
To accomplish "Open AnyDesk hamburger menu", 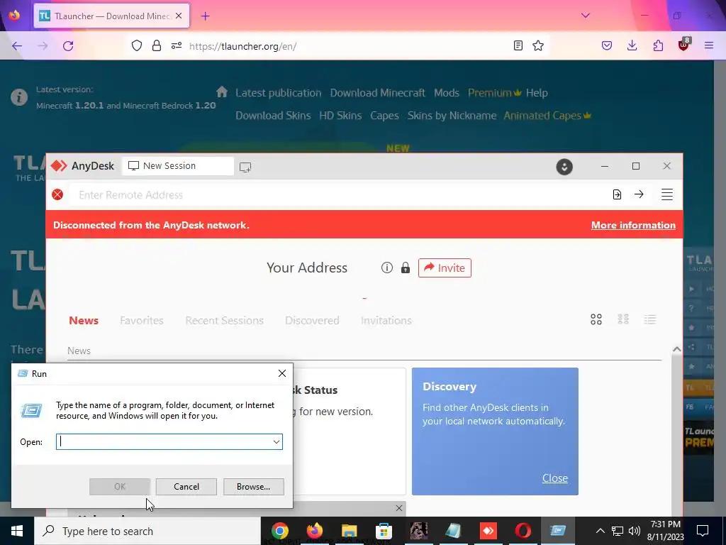I will [x=666, y=194].
